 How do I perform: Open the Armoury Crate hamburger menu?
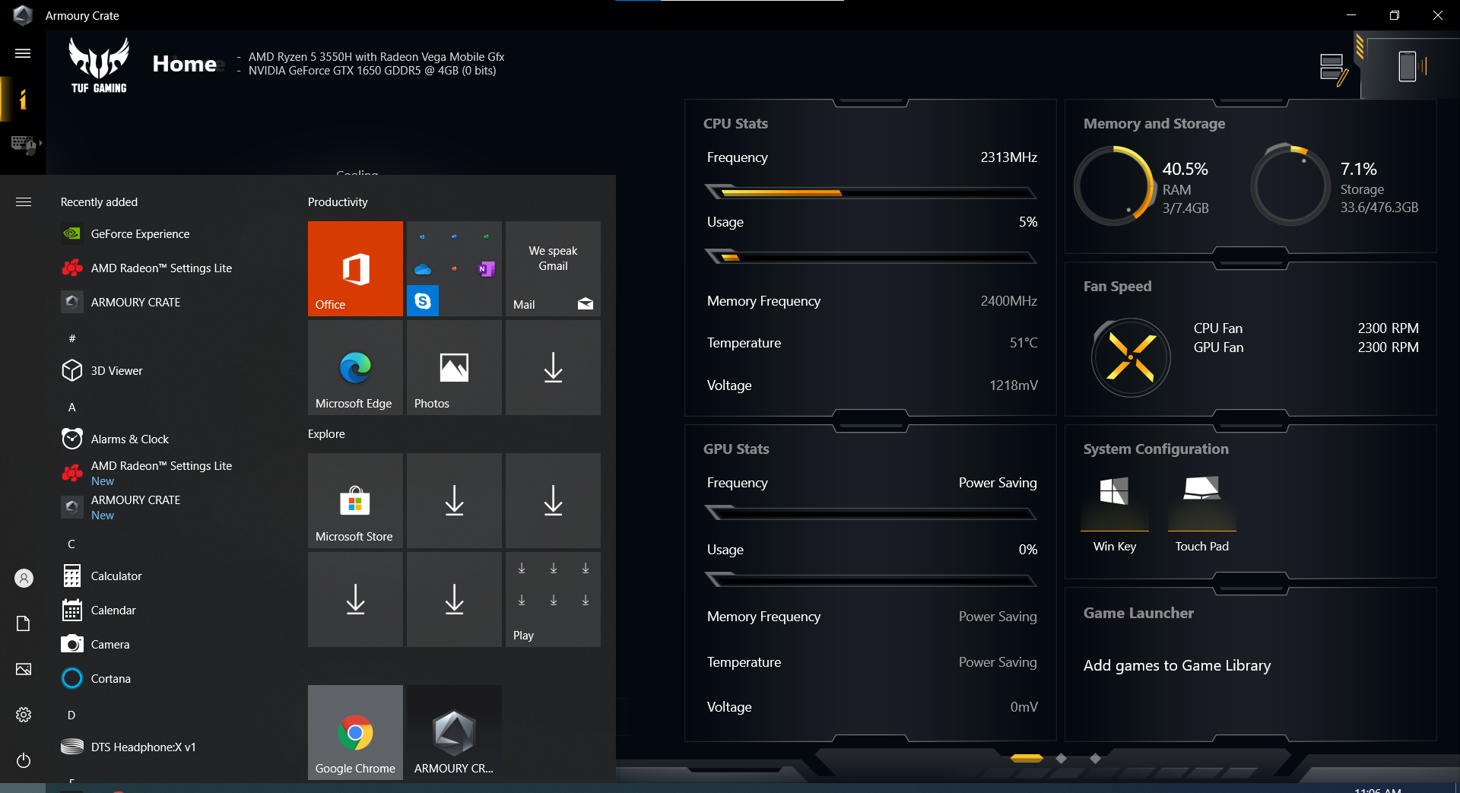point(23,53)
